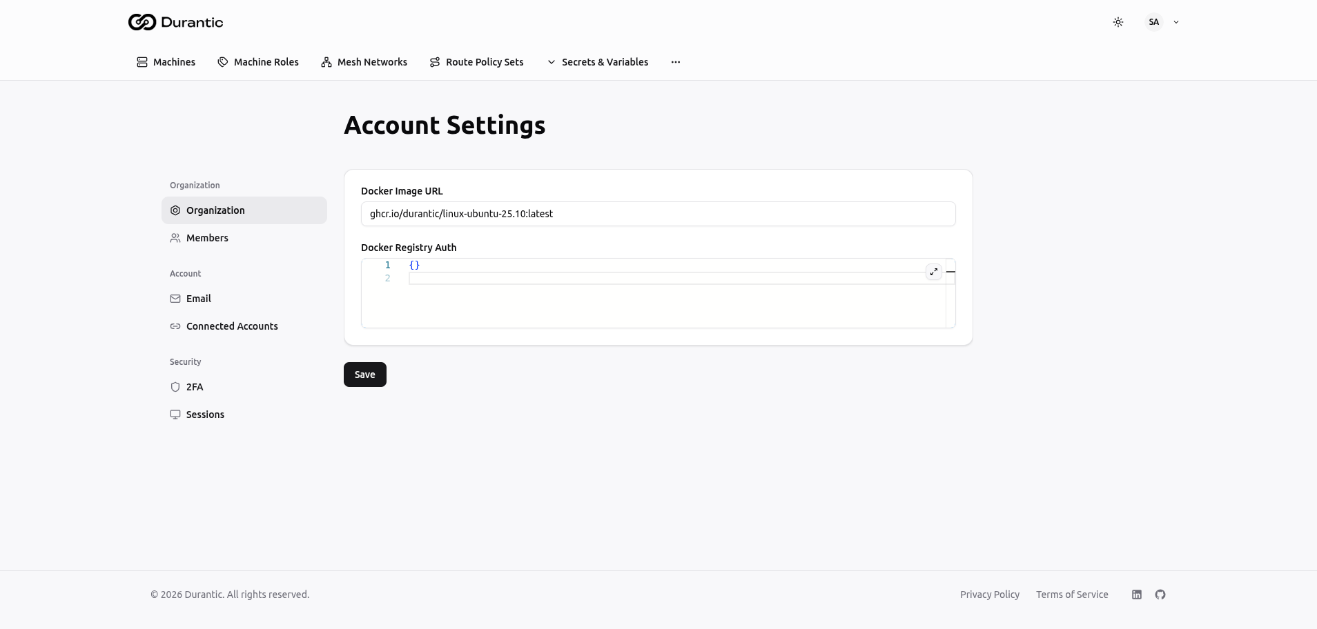The image size is (1317, 629).
Task: Open the SA user avatar menu
Action: coord(1154,22)
